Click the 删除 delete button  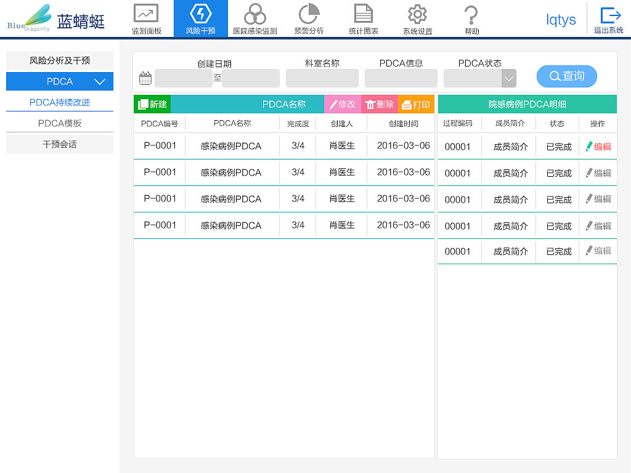[380, 104]
